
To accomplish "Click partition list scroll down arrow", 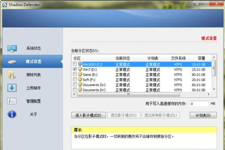I will click(x=214, y=89).
